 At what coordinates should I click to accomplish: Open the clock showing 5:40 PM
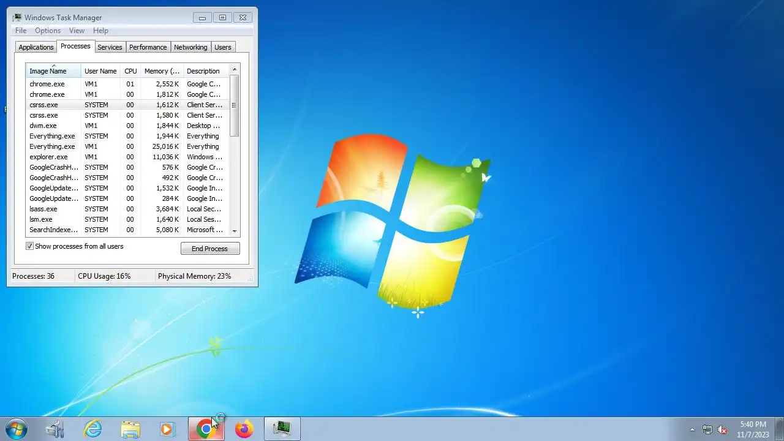[x=753, y=429]
